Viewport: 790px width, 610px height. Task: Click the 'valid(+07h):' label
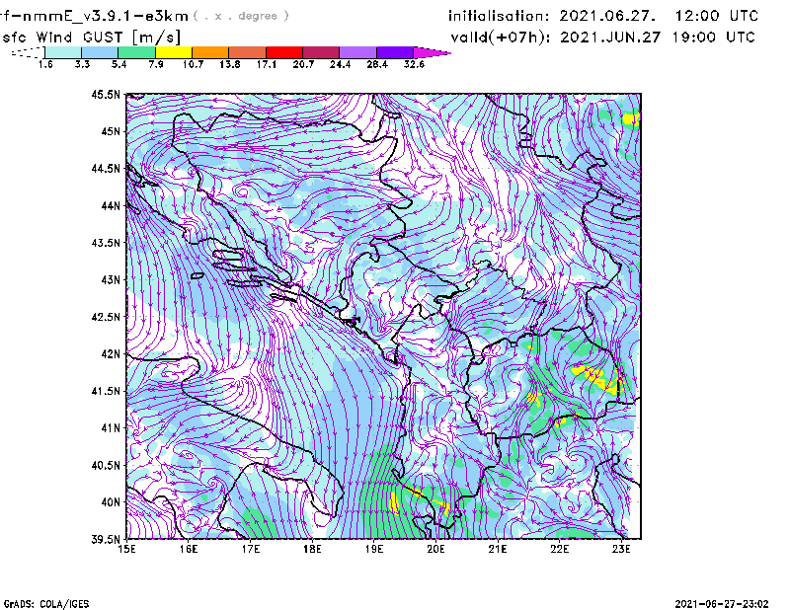tap(501, 38)
